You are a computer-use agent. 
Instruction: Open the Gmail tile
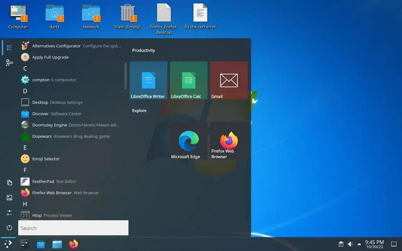[229, 80]
